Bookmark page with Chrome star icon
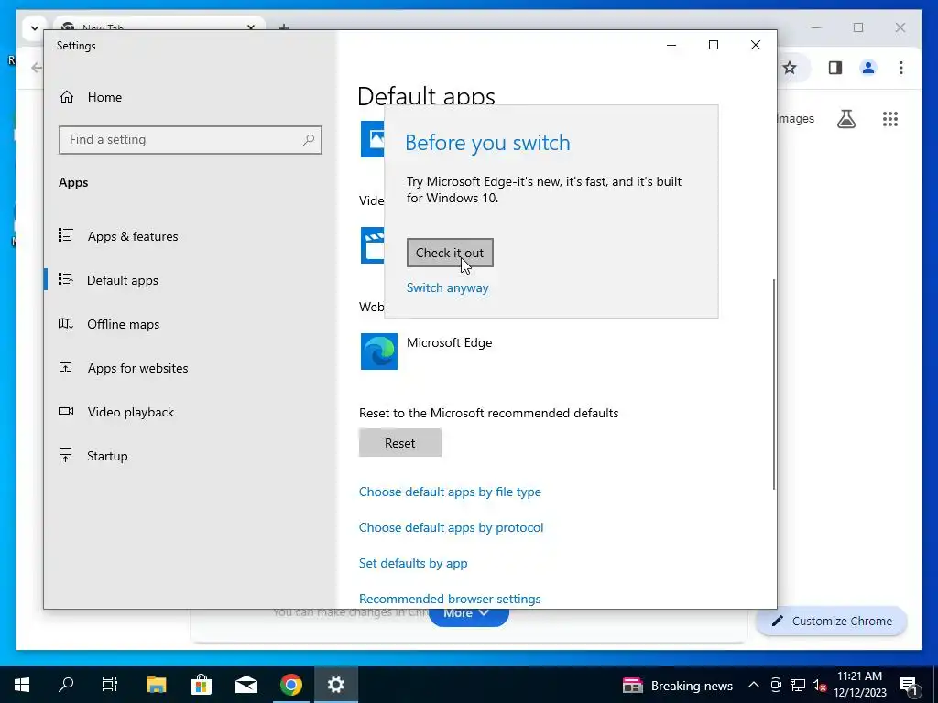 click(x=790, y=68)
